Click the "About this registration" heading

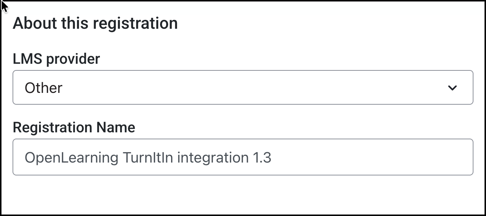[95, 23]
